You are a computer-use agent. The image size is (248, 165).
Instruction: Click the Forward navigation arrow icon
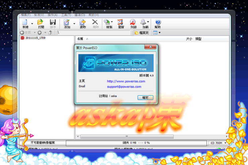point(40,33)
